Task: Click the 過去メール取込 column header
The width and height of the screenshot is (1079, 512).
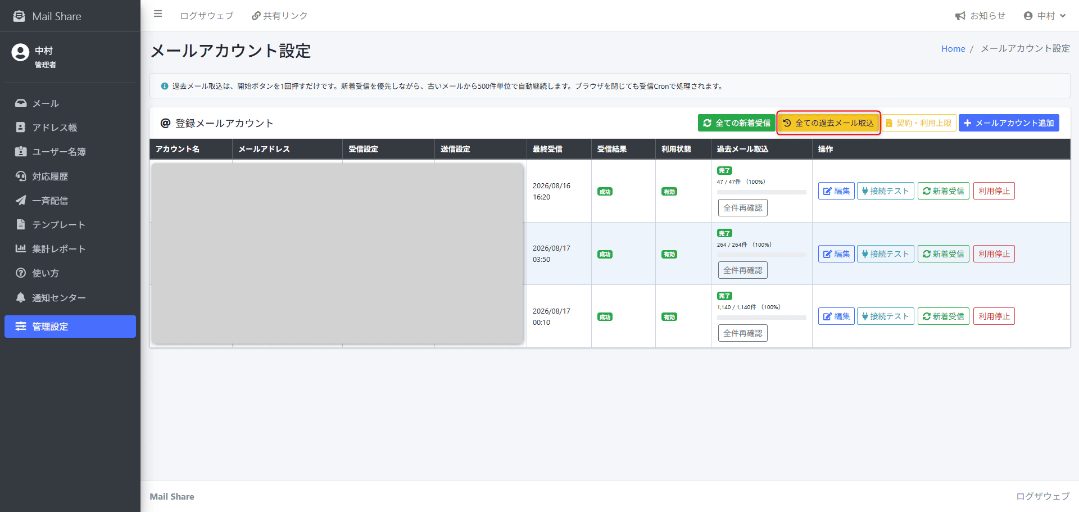Action: coord(762,149)
